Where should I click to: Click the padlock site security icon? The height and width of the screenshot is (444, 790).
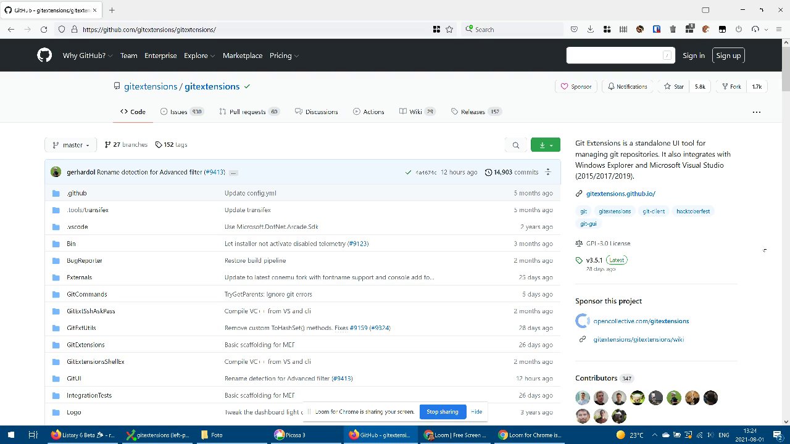pyautogui.click(x=74, y=29)
